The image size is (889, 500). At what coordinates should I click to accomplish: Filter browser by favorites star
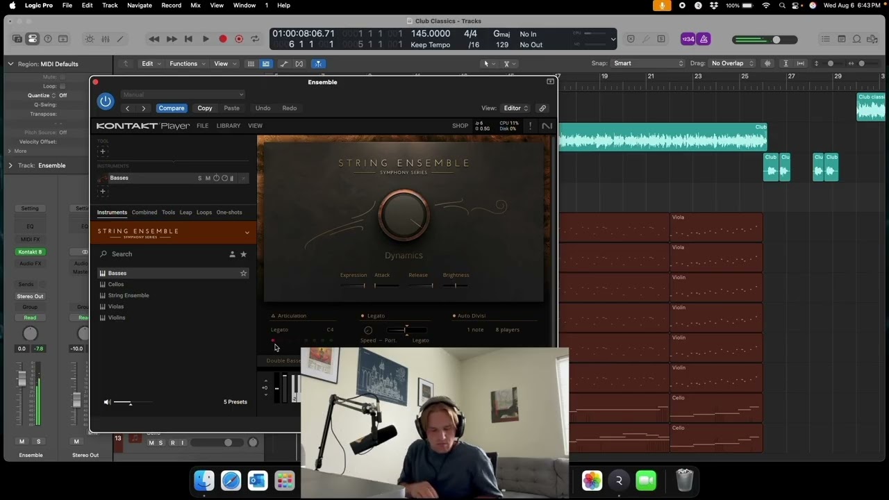243,254
